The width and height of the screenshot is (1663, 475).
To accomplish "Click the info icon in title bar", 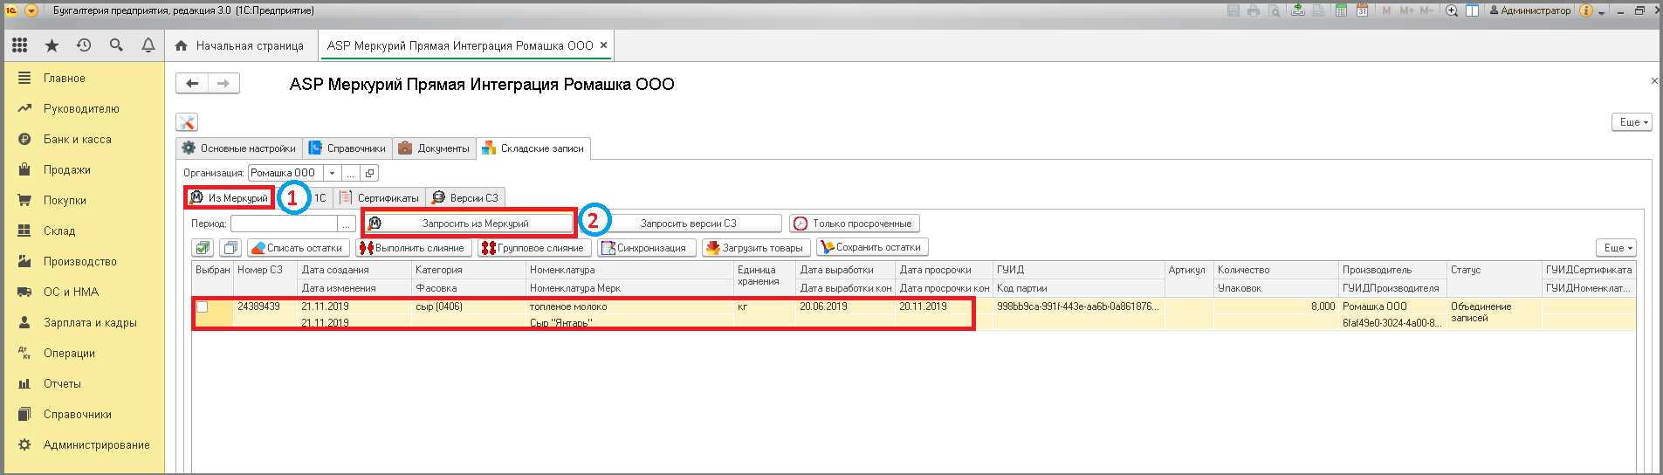I will (1586, 10).
